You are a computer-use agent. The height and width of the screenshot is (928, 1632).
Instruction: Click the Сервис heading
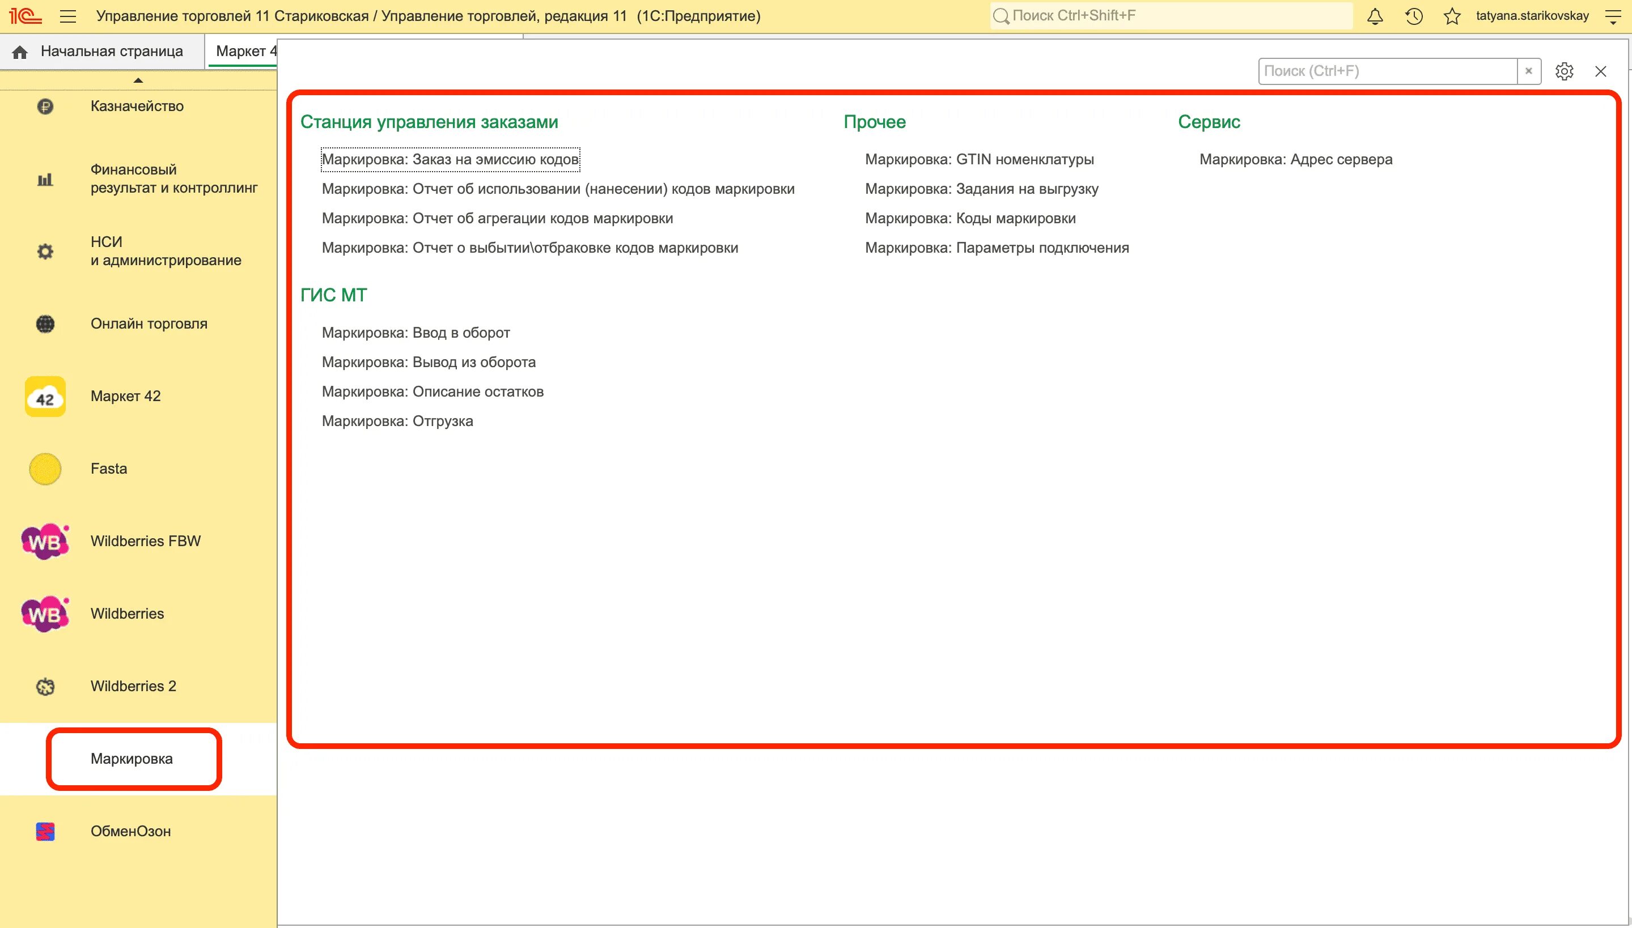click(x=1209, y=122)
